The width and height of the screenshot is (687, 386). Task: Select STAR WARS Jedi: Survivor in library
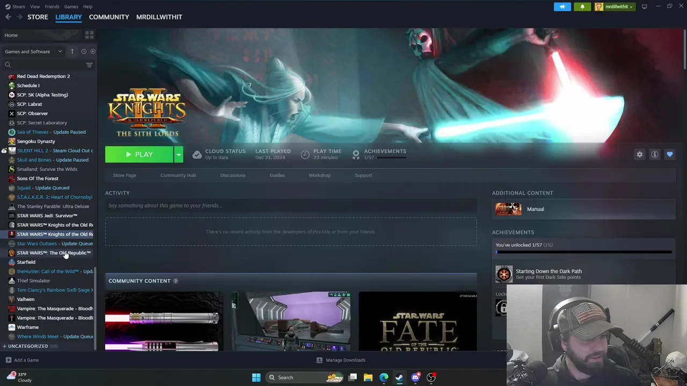[x=47, y=216]
